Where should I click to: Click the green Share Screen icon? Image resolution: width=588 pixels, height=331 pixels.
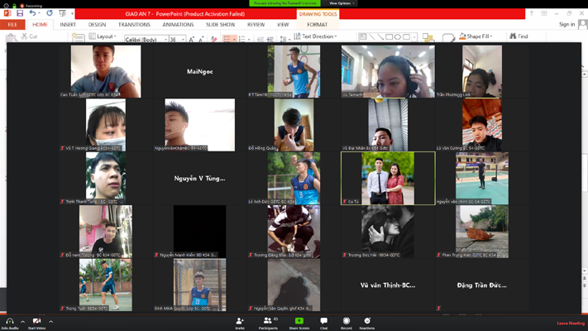(299, 321)
